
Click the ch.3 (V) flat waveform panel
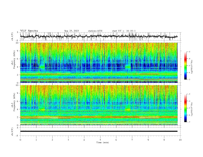[x=100, y=132]
